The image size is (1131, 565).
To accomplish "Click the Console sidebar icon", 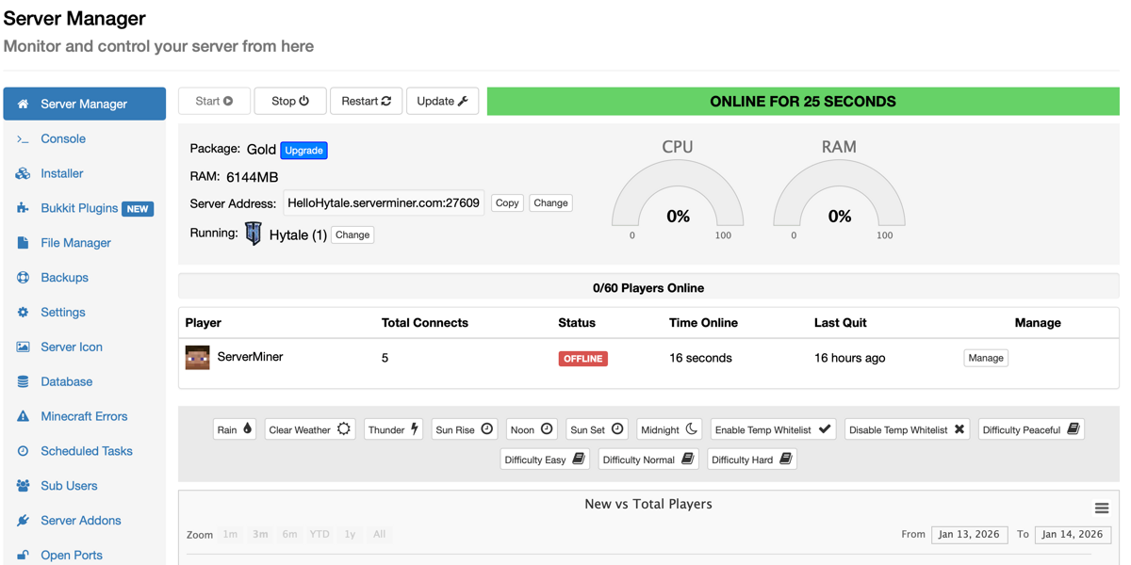I will click(x=23, y=139).
